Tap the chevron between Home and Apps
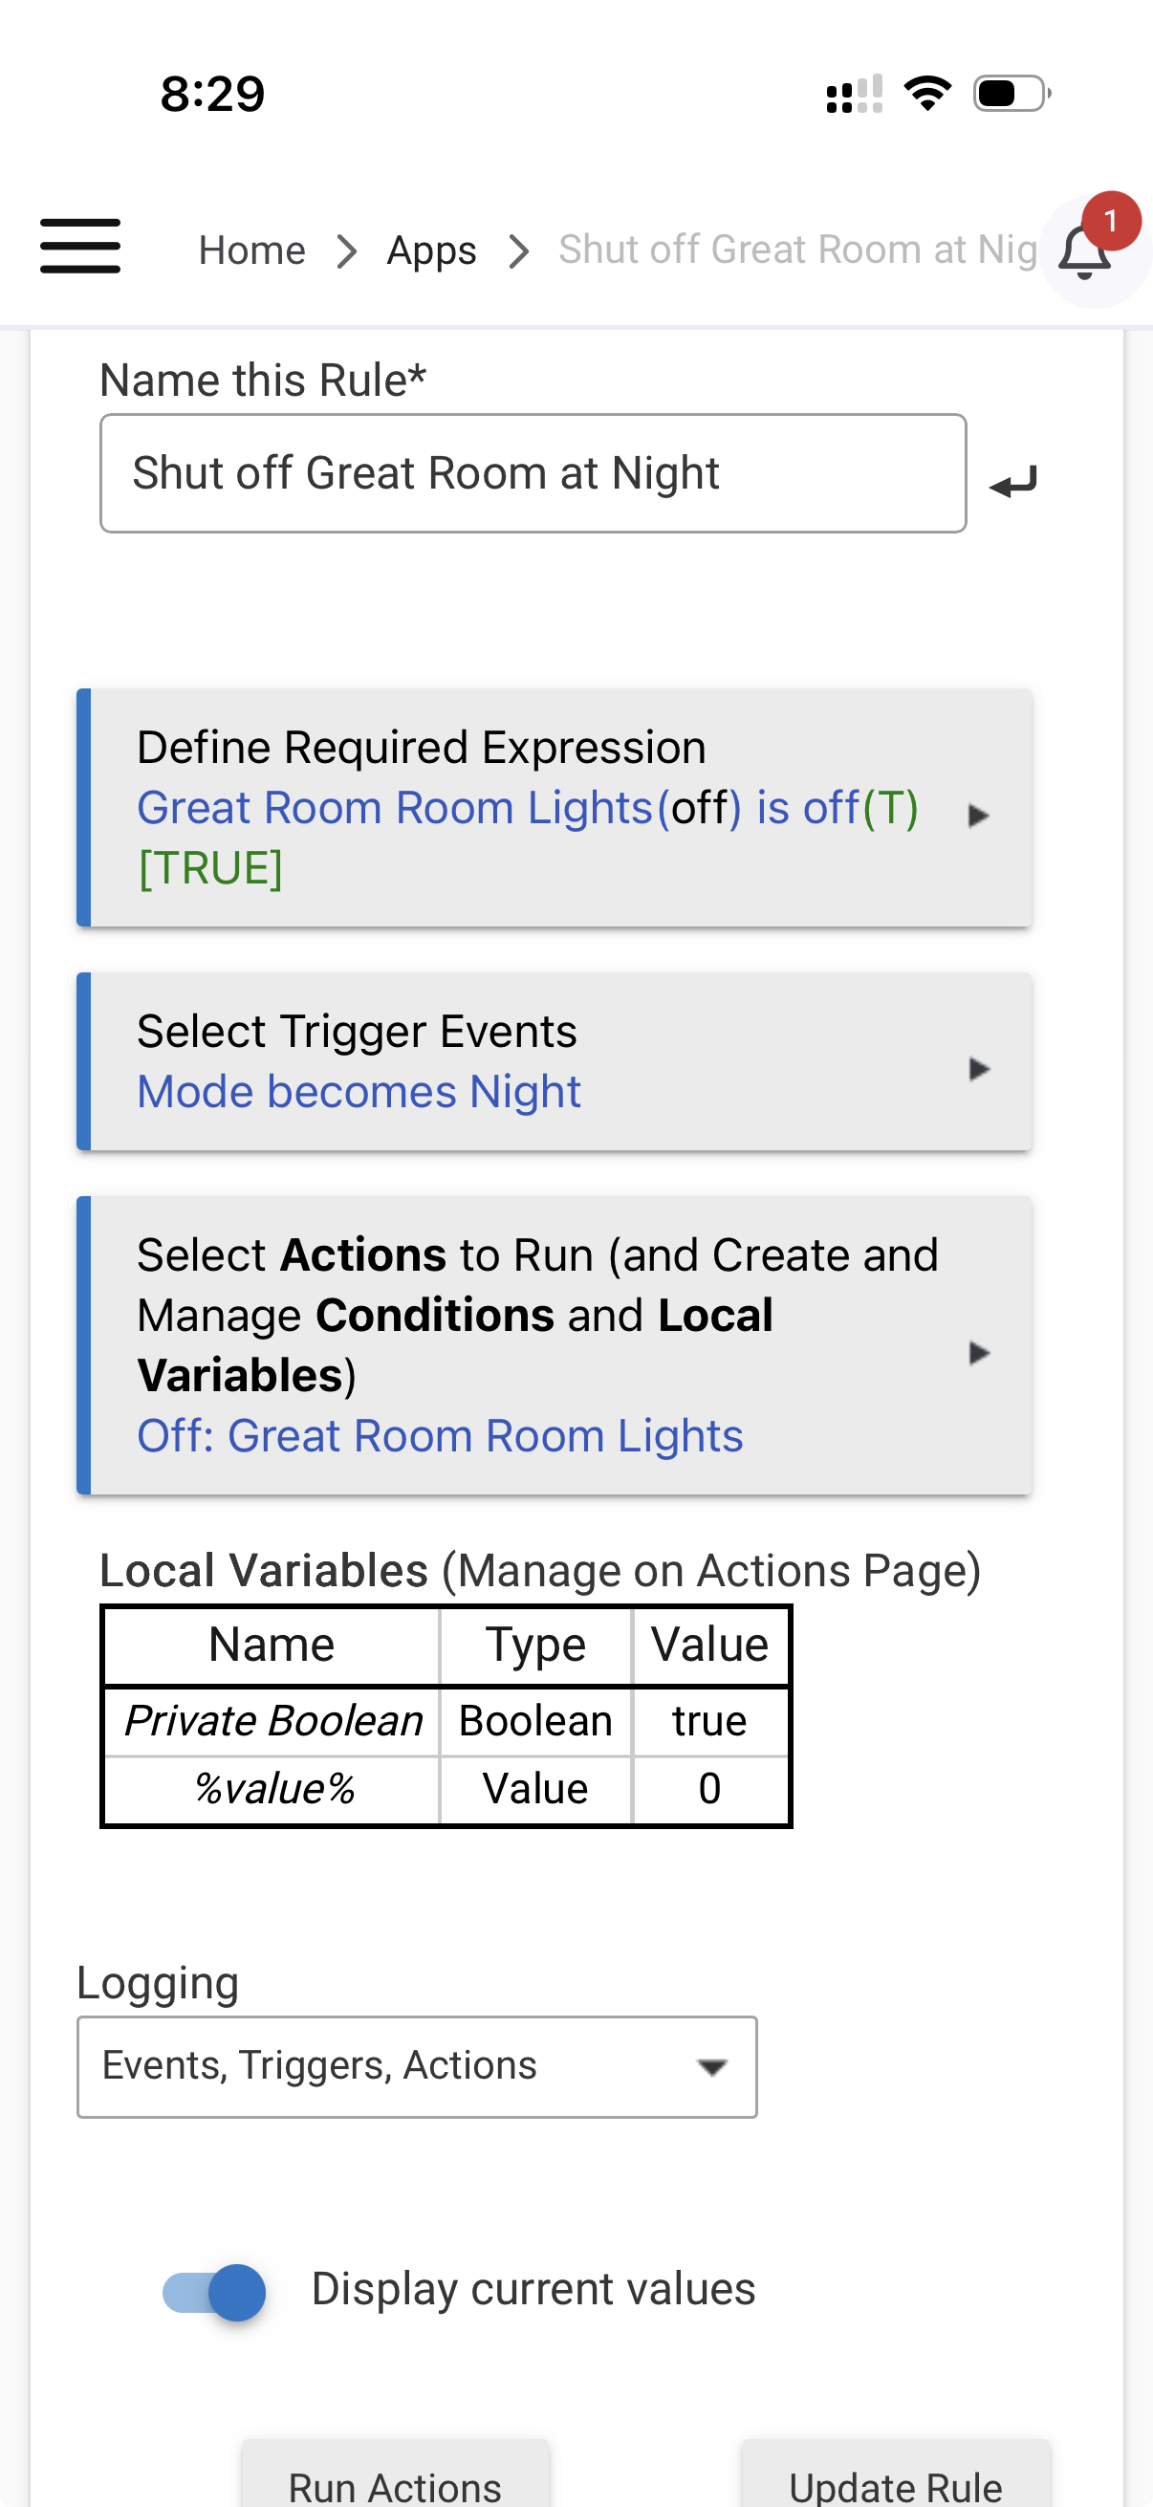This screenshot has height=2507, width=1153. click(x=346, y=251)
